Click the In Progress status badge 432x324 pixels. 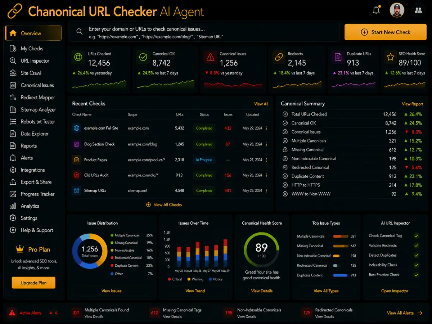[204, 160]
